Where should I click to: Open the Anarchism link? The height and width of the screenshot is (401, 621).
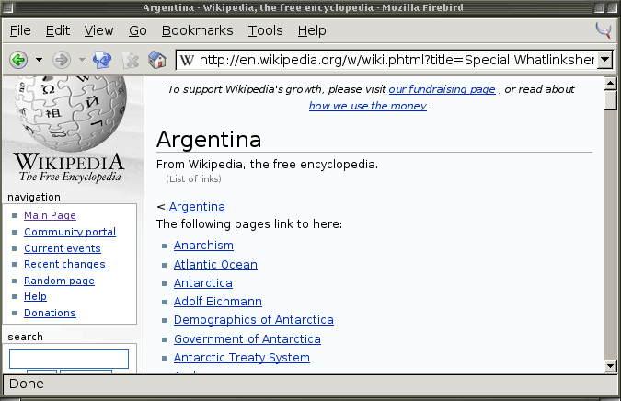coord(203,246)
